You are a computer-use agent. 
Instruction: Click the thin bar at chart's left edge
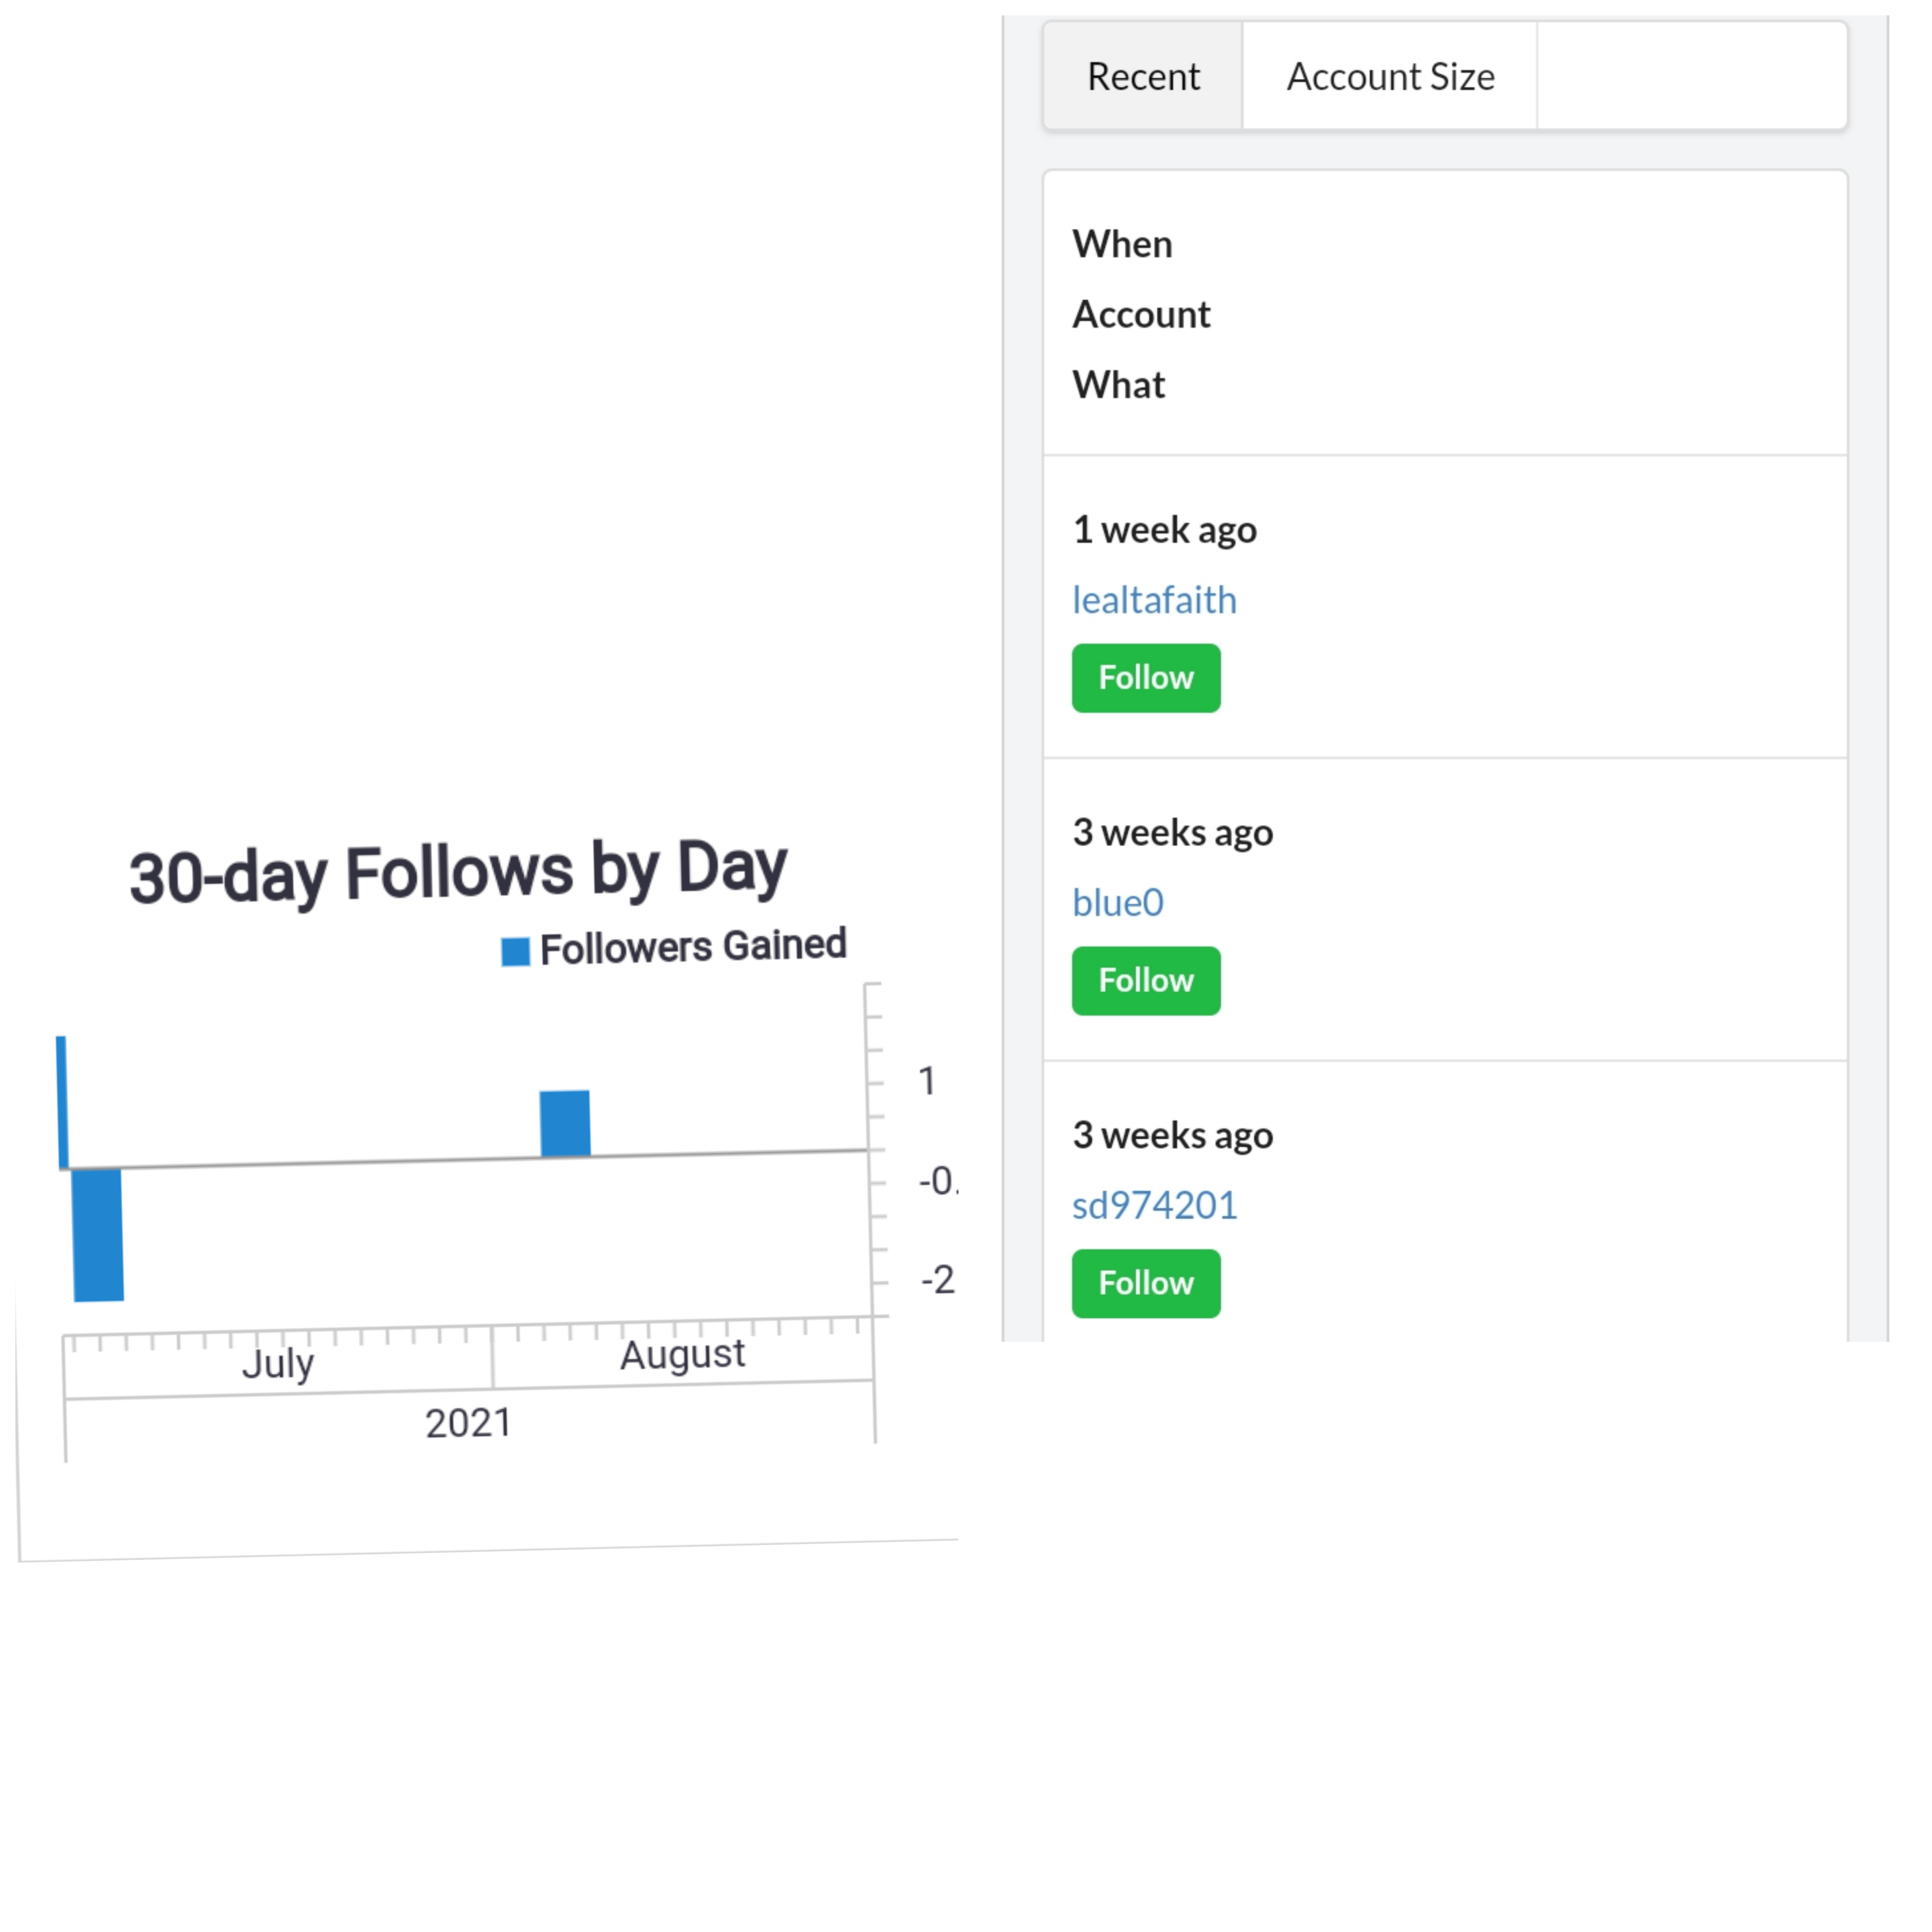click(x=62, y=1100)
